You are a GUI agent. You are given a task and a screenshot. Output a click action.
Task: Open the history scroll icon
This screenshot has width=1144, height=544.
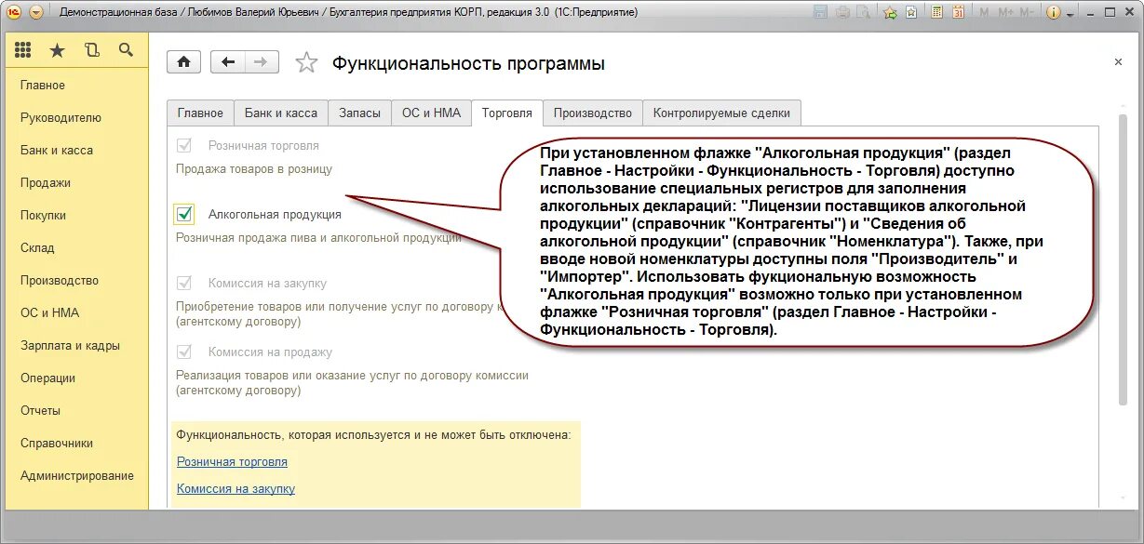click(x=91, y=50)
